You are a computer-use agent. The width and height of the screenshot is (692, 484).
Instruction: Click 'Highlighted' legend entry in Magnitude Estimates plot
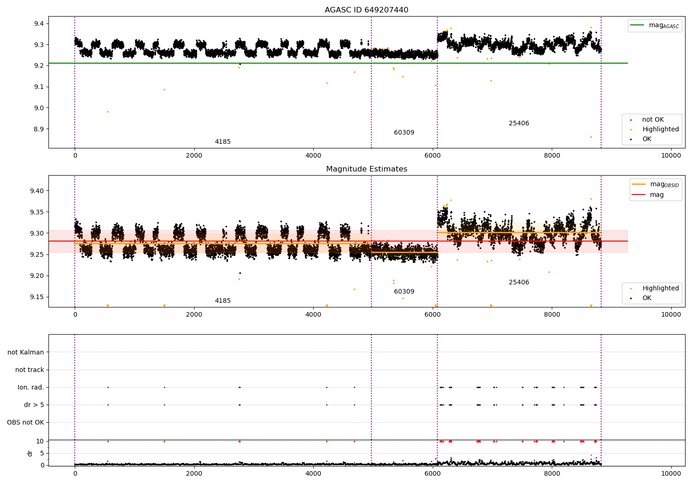click(x=661, y=289)
